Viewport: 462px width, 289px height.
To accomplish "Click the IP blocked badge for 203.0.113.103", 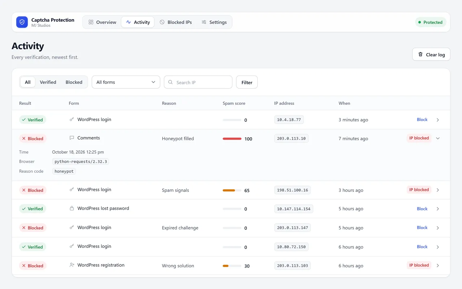I will 419,265.
